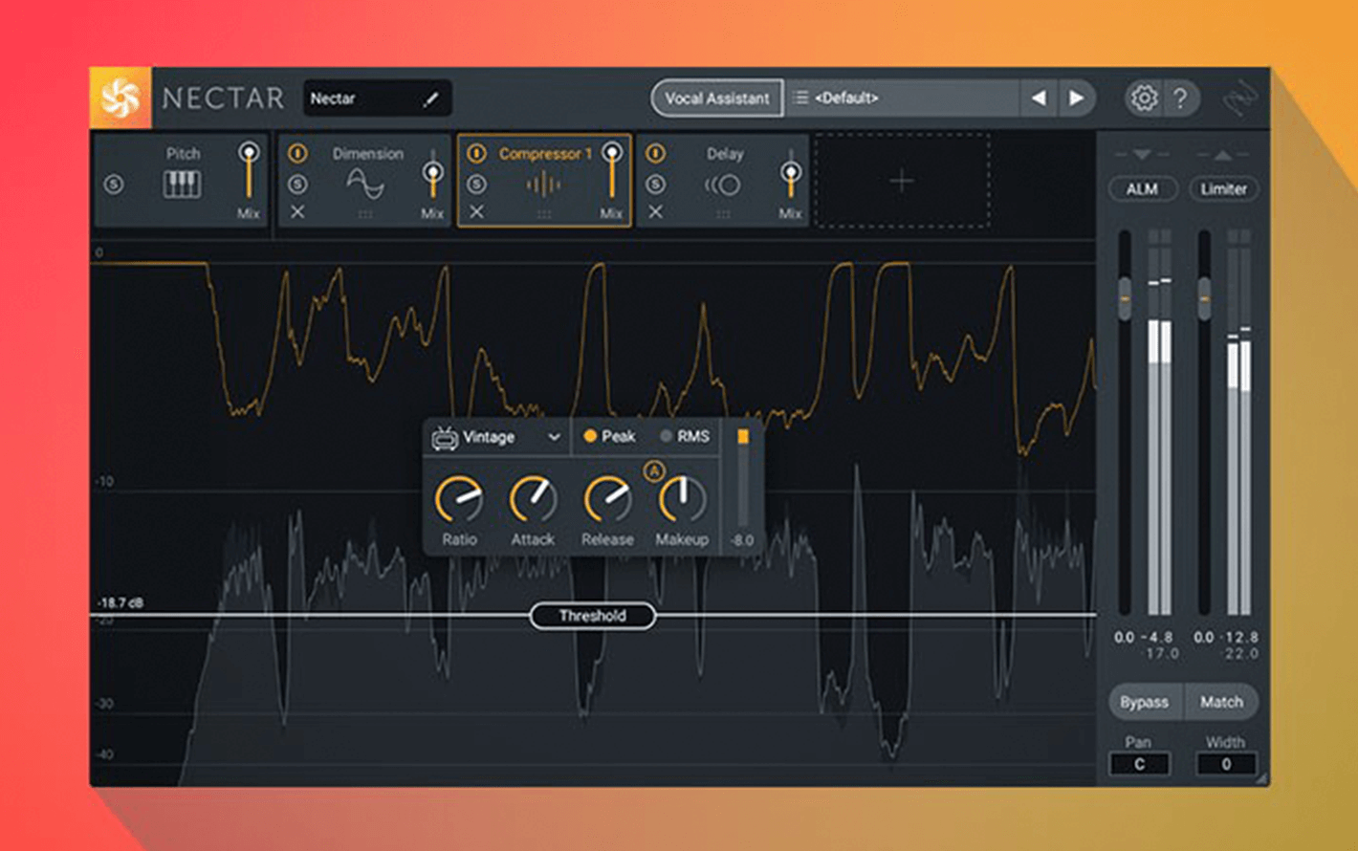Select the Delay module echo icon
The width and height of the screenshot is (1358, 851).
[722, 185]
